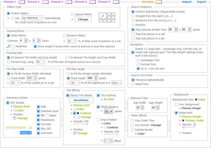Screen dimensions: 211x148
Task: Open the Preset 4 tab
Action: pos(81,2)
